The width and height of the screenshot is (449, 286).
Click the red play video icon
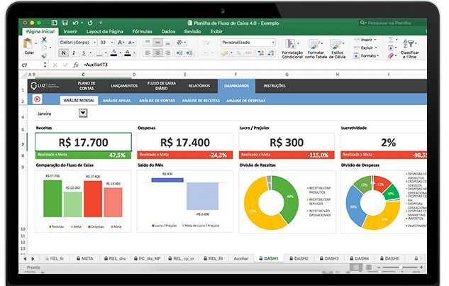37,99
